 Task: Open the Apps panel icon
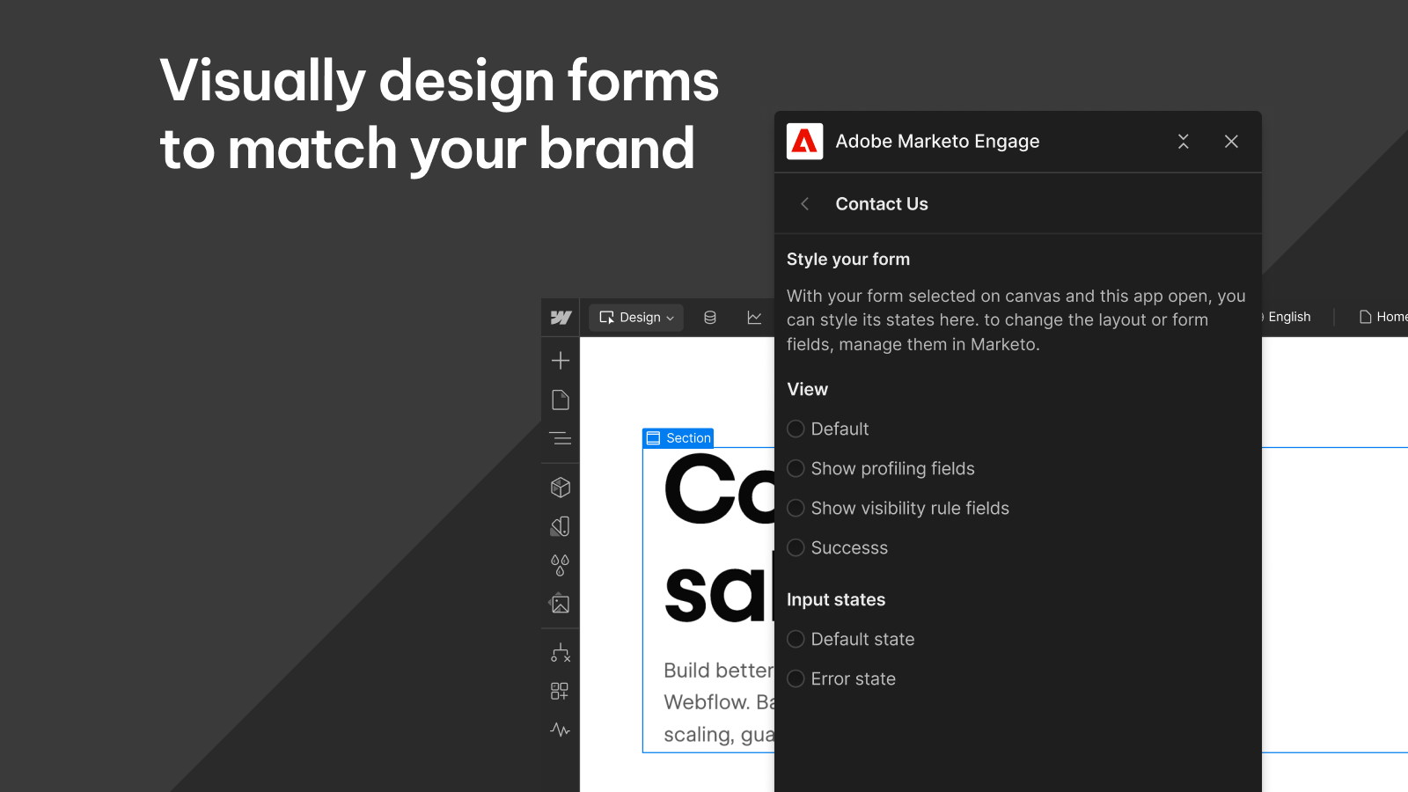(561, 691)
